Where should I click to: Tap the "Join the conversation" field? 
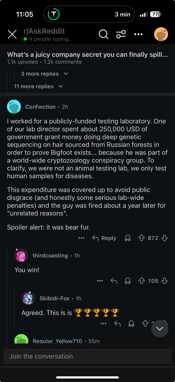point(87,356)
